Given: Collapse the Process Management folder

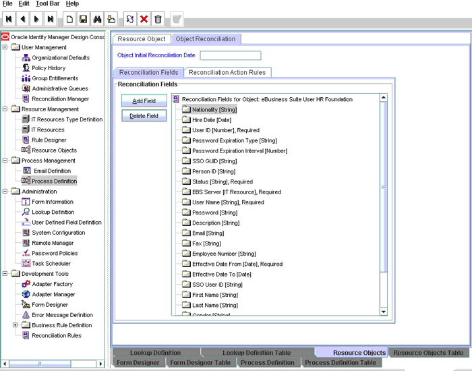Looking at the screenshot, I should (x=5, y=161).
